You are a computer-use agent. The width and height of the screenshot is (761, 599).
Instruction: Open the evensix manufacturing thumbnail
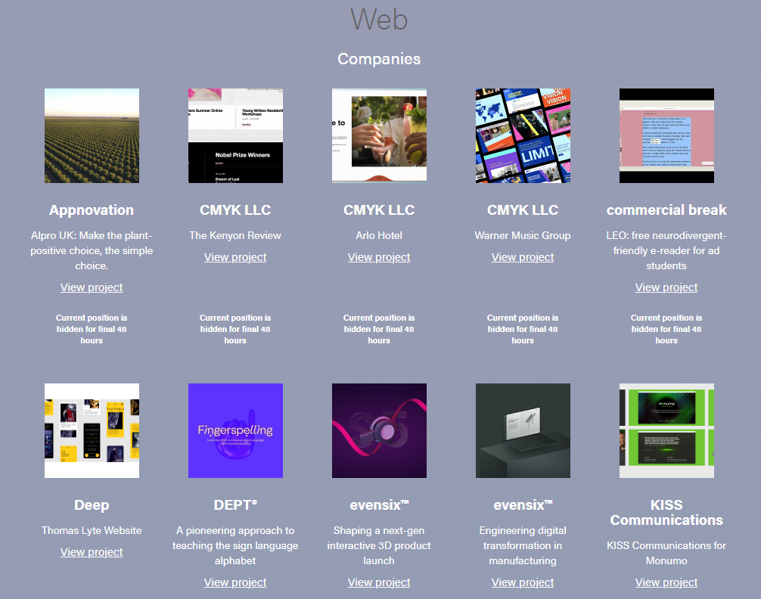pos(523,430)
